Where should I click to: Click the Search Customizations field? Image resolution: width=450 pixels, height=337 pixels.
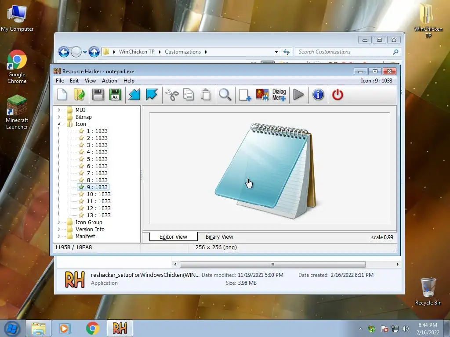coord(348,52)
